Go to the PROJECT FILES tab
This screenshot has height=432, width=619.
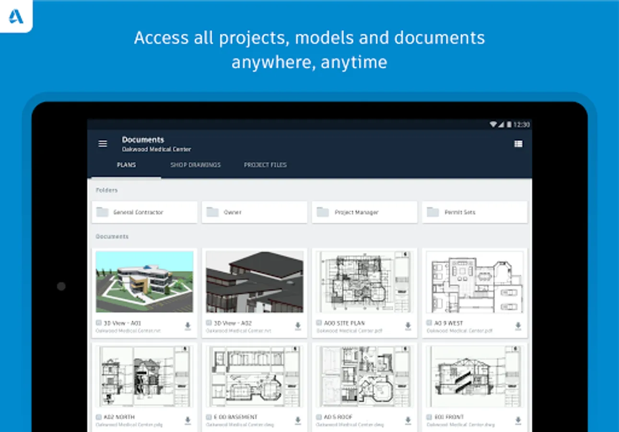point(265,165)
